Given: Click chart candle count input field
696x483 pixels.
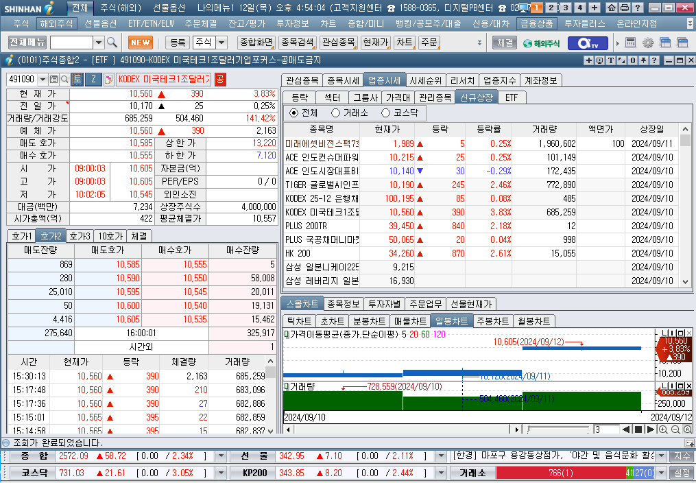Looking at the screenshot, I should (x=606, y=429).
